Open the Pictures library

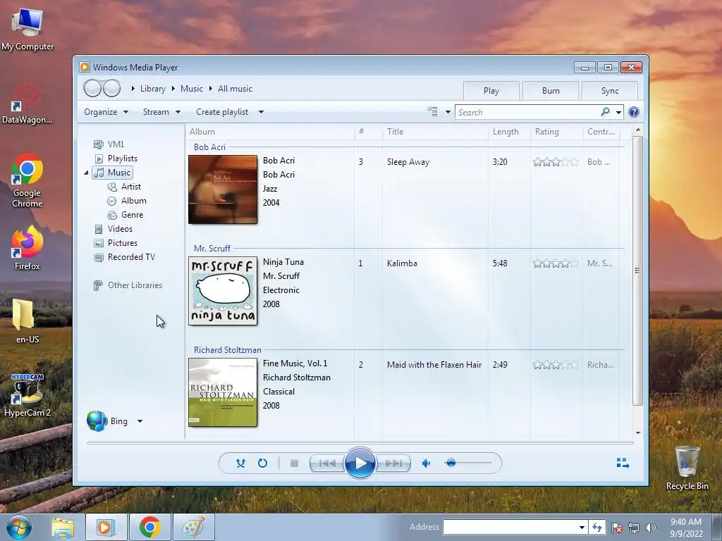(123, 243)
